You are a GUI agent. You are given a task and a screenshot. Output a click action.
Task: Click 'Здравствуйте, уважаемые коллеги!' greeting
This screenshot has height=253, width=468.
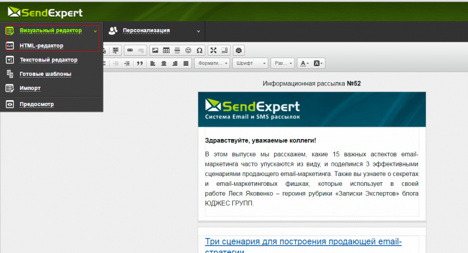coord(260,140)
